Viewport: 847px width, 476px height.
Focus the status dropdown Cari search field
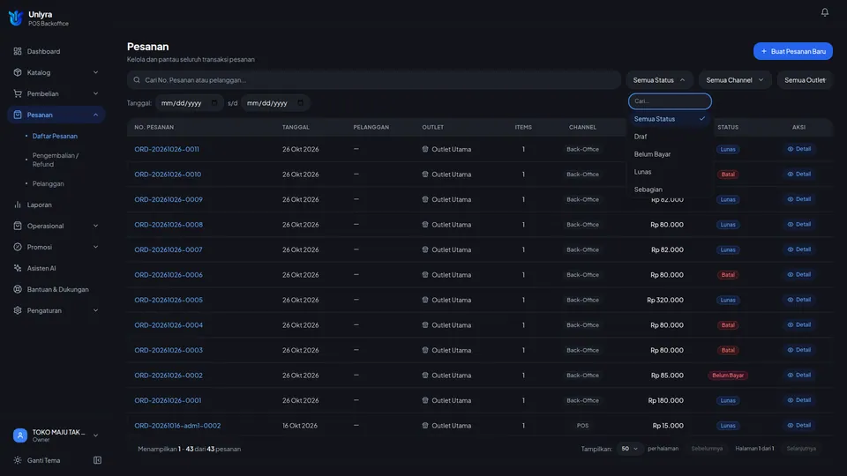point(670,100)
